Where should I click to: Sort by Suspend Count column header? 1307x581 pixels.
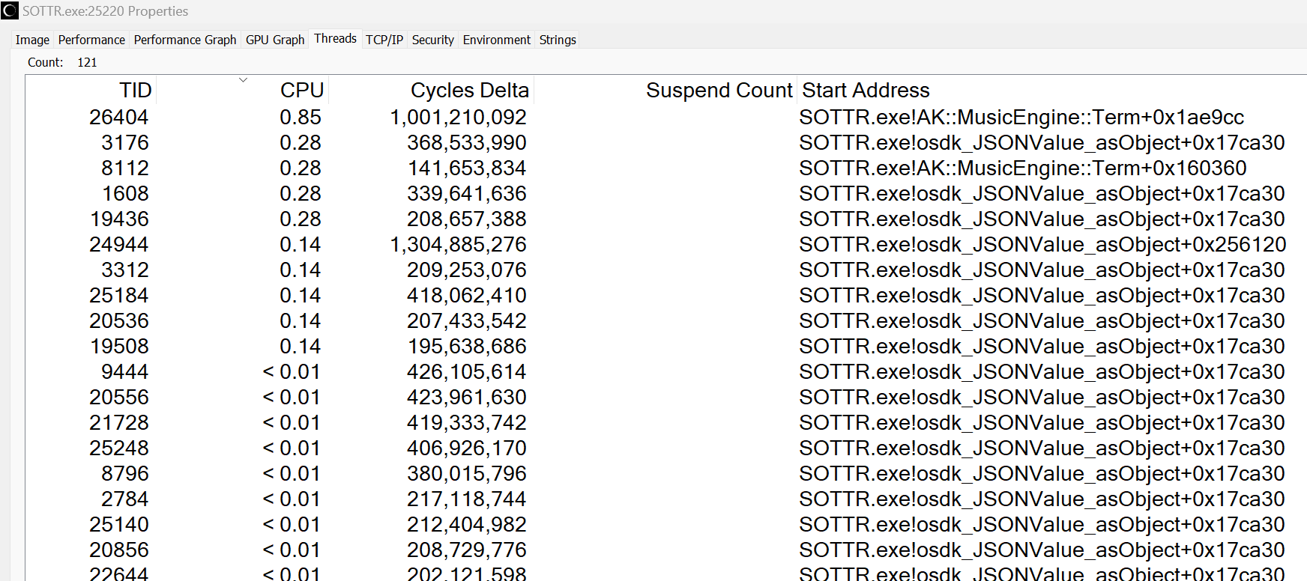[665, 90]
